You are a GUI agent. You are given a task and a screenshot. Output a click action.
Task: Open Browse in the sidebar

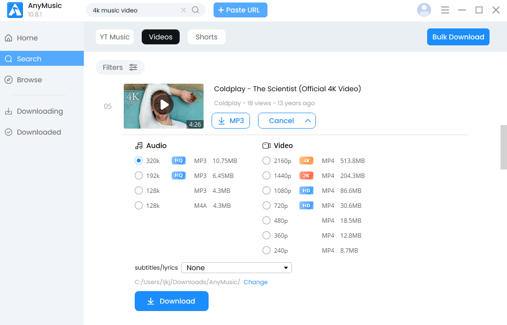42,80
